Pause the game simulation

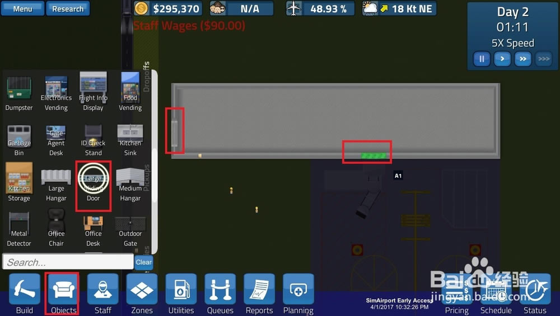[x=482, y=59]
